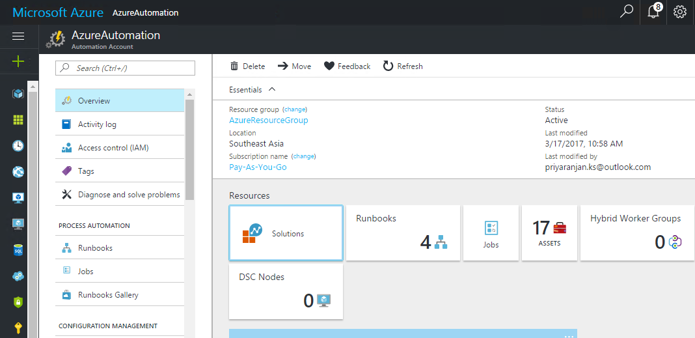Click the 'Resources' heading

[249, 195]
